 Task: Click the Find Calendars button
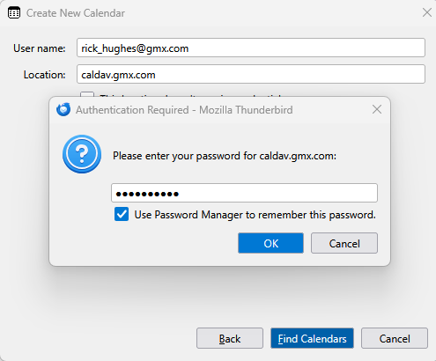[x=312, y=338]
